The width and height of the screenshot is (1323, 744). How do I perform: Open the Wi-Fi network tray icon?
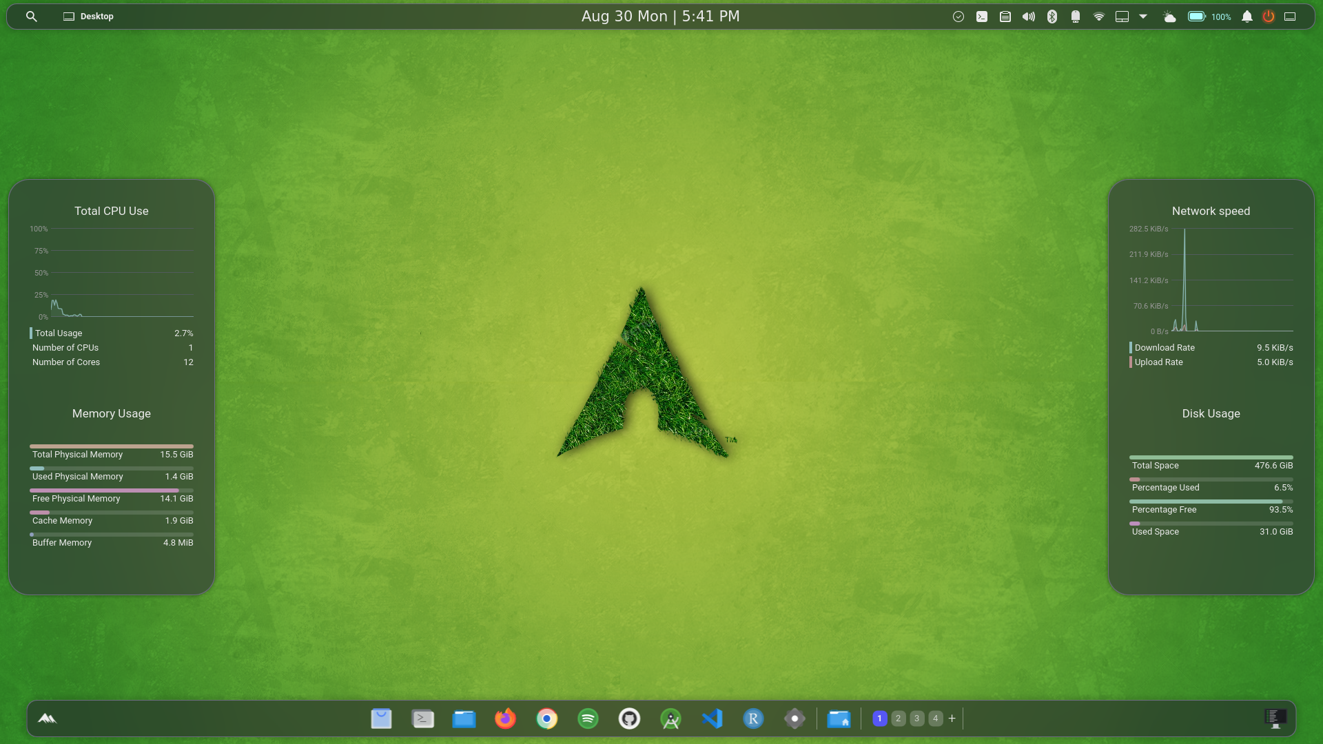tap(1099, 17)
